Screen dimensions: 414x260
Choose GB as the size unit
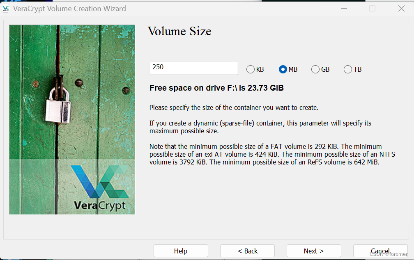320,69
